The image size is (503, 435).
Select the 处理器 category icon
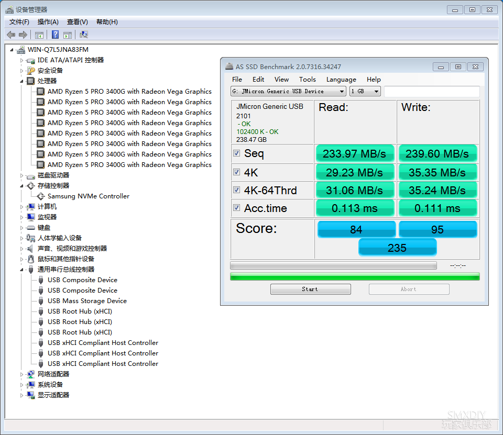(31, 81)
